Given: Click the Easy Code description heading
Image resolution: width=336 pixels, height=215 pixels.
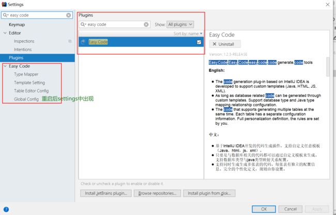Looking at the screenshot, I should point(222,35).
